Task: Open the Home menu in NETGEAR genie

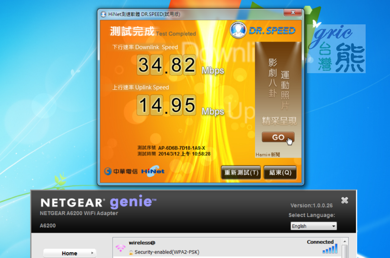Action: (x=69, y=253)
